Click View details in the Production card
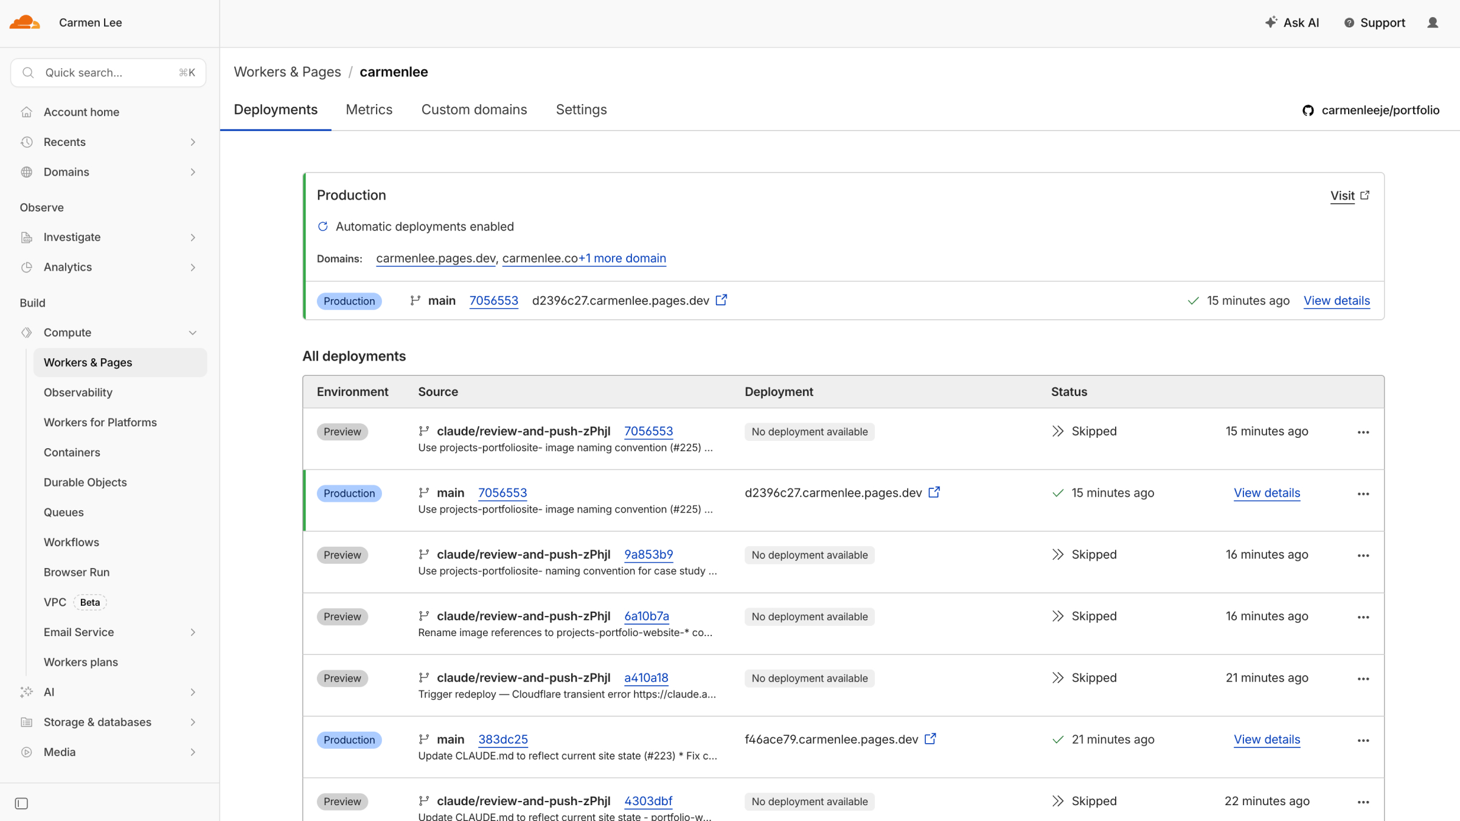The width and height of the screenshot is (1460, 821). pyautogui.click(x=1337, y=300)
